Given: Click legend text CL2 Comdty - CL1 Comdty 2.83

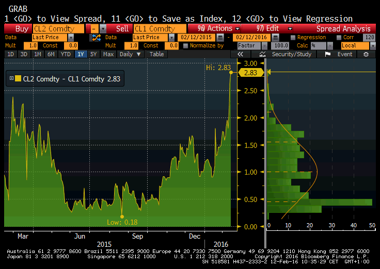Looking at the screenshot, I should [x=71, y=79].
